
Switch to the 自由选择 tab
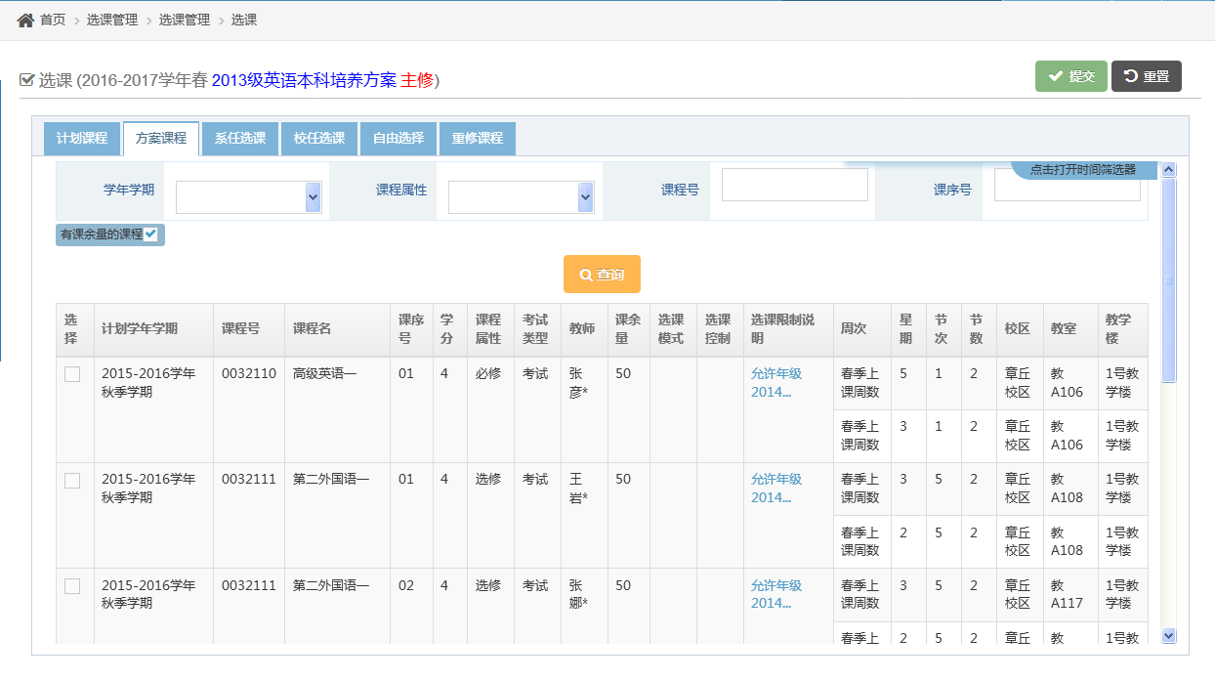398,139
